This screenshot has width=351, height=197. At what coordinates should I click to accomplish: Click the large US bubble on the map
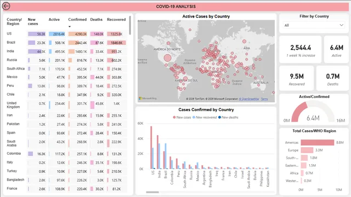click(167, 58)
